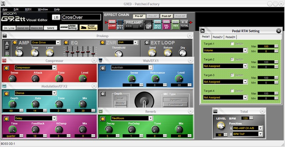Image resolution: width=285 pixels, height=147 pixels.
Task: Toggle the ZNR on/off LED button
Action: coord(103,42)
